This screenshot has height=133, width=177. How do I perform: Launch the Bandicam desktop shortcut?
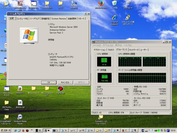(61, 90)
